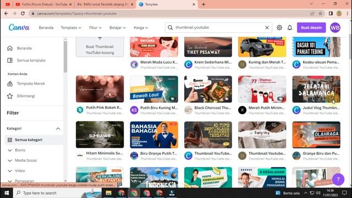Click the Beranda home icon in sidebar
Image resolution: width=352 pixels, height=198 pixels.
click(10, 48)
